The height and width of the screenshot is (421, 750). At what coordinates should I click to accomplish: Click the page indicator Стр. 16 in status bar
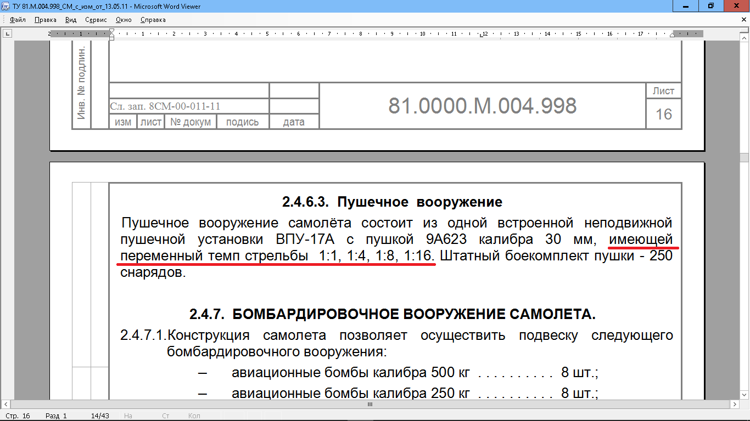pos(18,416)
